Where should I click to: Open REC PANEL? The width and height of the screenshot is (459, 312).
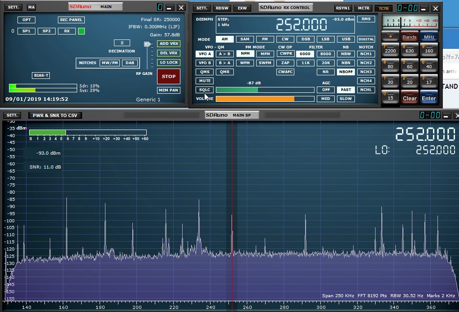pyautogui.click(x=71, y=20)
